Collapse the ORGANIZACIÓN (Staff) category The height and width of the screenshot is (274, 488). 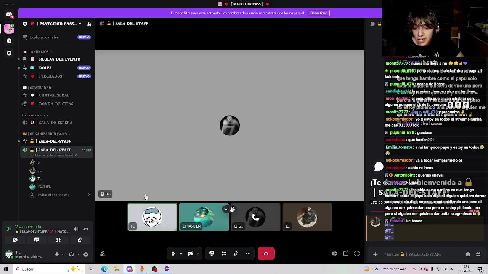[x=47, y=134]
